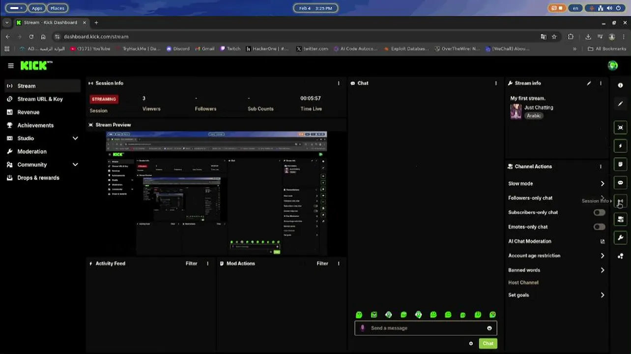Screen dimensions: 631x354
Task: Send message with Chat button
Action: pyautogui.click(x=488, y=344)
